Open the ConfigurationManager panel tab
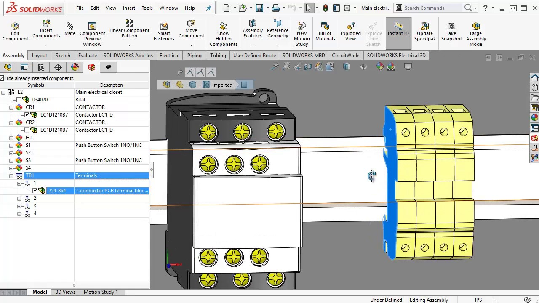Image resolution: width=539 pixels, height=303 pixels. [x=41, y=67]
